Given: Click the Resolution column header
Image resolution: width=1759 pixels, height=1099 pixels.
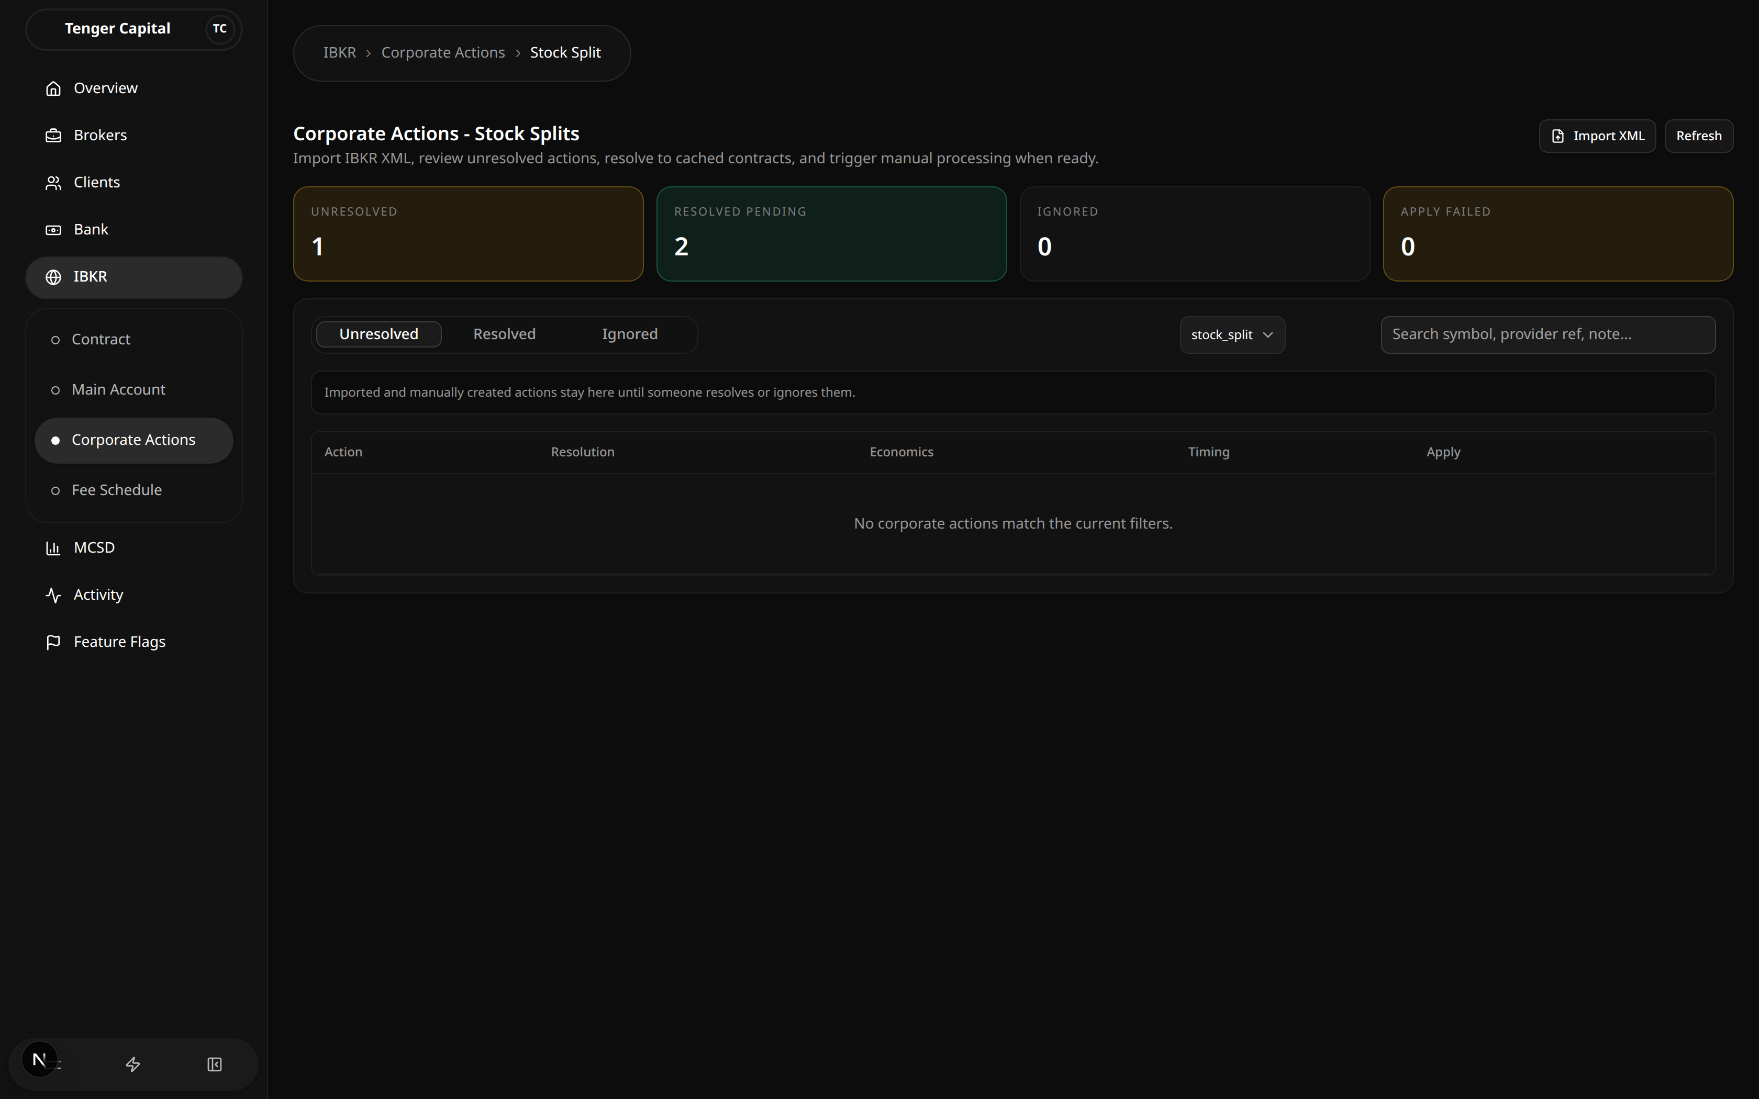Looking at the screenshot, I should tap(582, 452).
